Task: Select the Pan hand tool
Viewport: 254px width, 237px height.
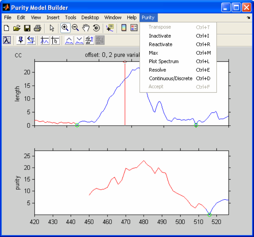Action: pos(86,28)
